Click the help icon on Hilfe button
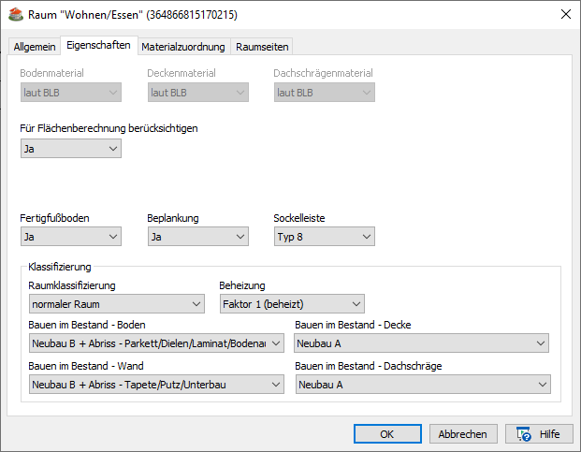 click(524, 434)
